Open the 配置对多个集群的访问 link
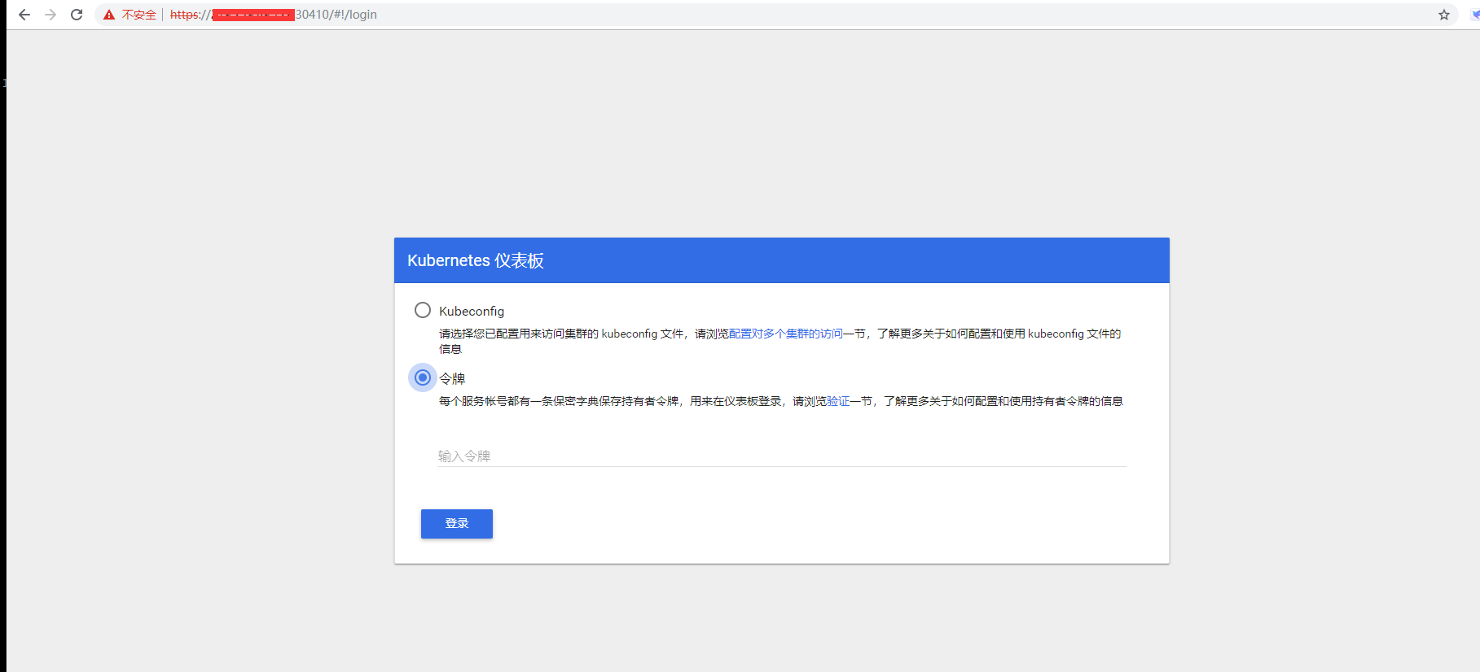The image size is (1480, 672). [786, 334]
